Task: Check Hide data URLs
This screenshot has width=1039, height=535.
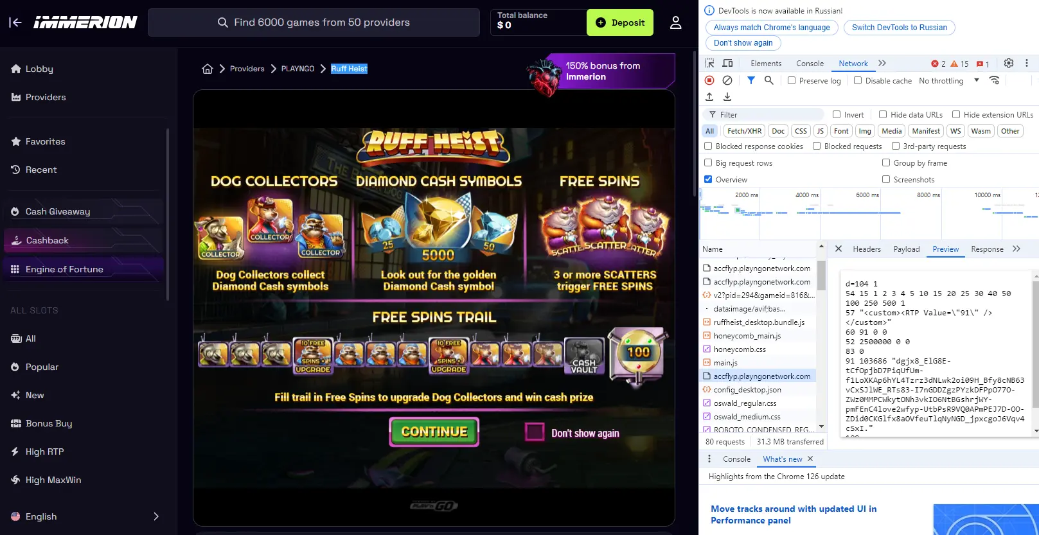Action: pos(883,114)
